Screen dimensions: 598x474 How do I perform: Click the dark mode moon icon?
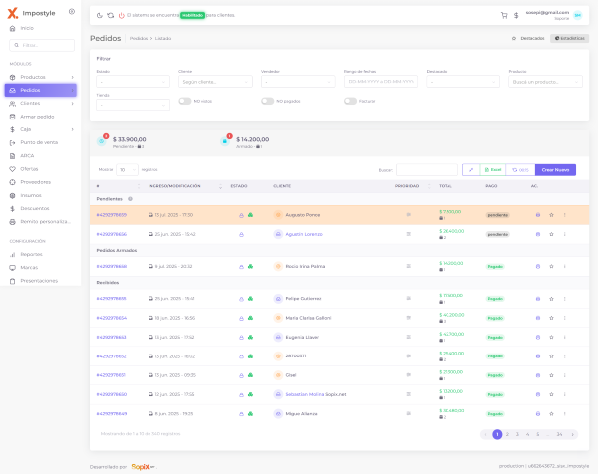(x=100, y=16)
